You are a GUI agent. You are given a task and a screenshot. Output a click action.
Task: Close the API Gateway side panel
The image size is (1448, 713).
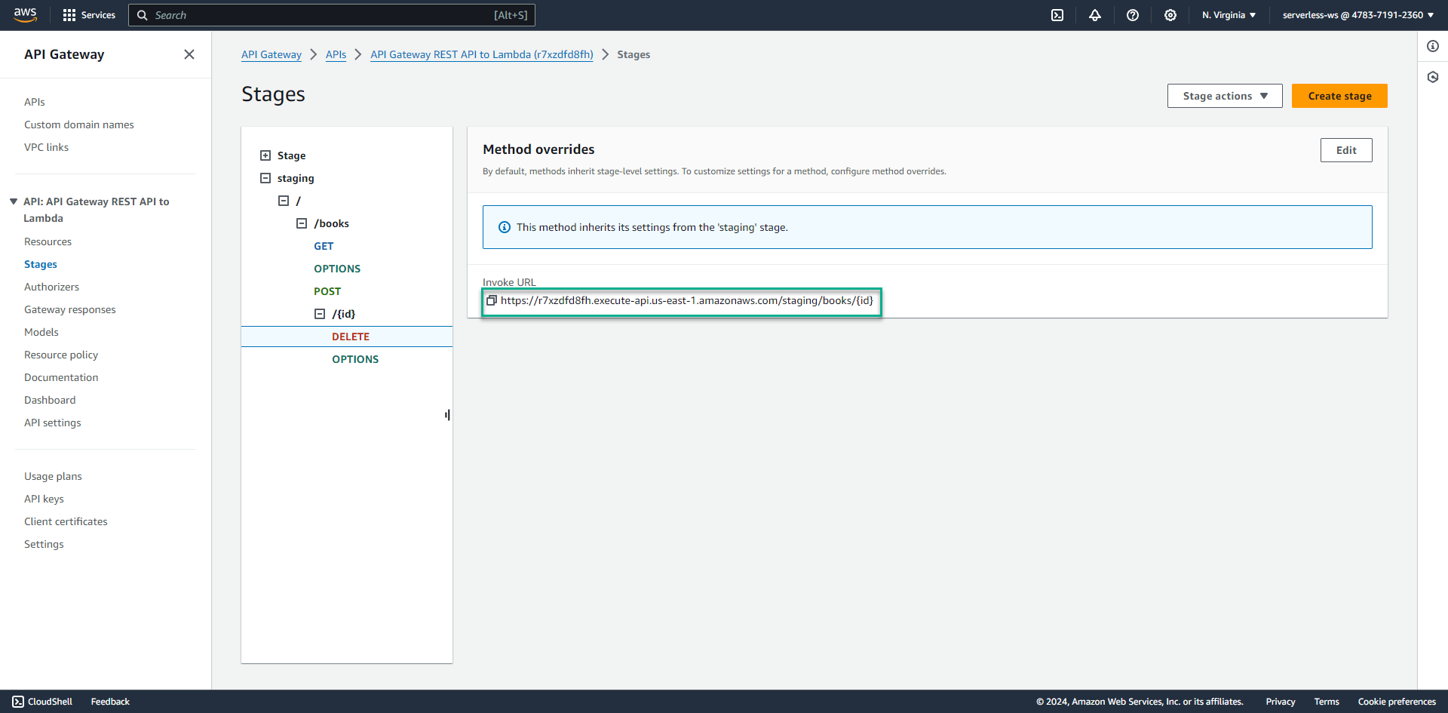[189, 54]
